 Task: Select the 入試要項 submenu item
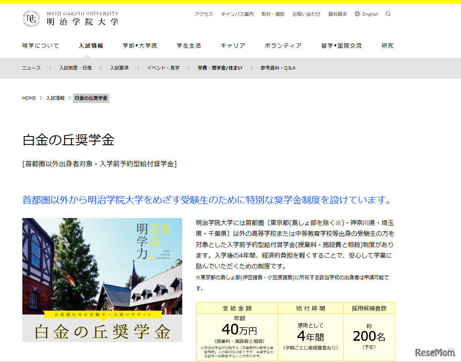click(119, 68)
